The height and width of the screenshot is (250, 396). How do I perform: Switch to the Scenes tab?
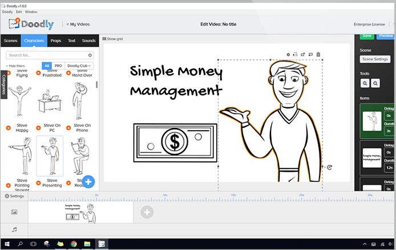10,41
